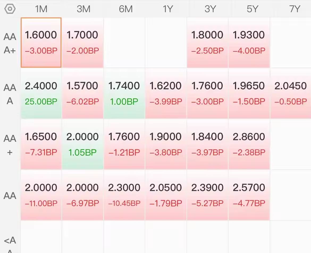311x253 pixels.
Task: Open the 2.0450 AAA 7Y cell
Action: click(291, 93)
